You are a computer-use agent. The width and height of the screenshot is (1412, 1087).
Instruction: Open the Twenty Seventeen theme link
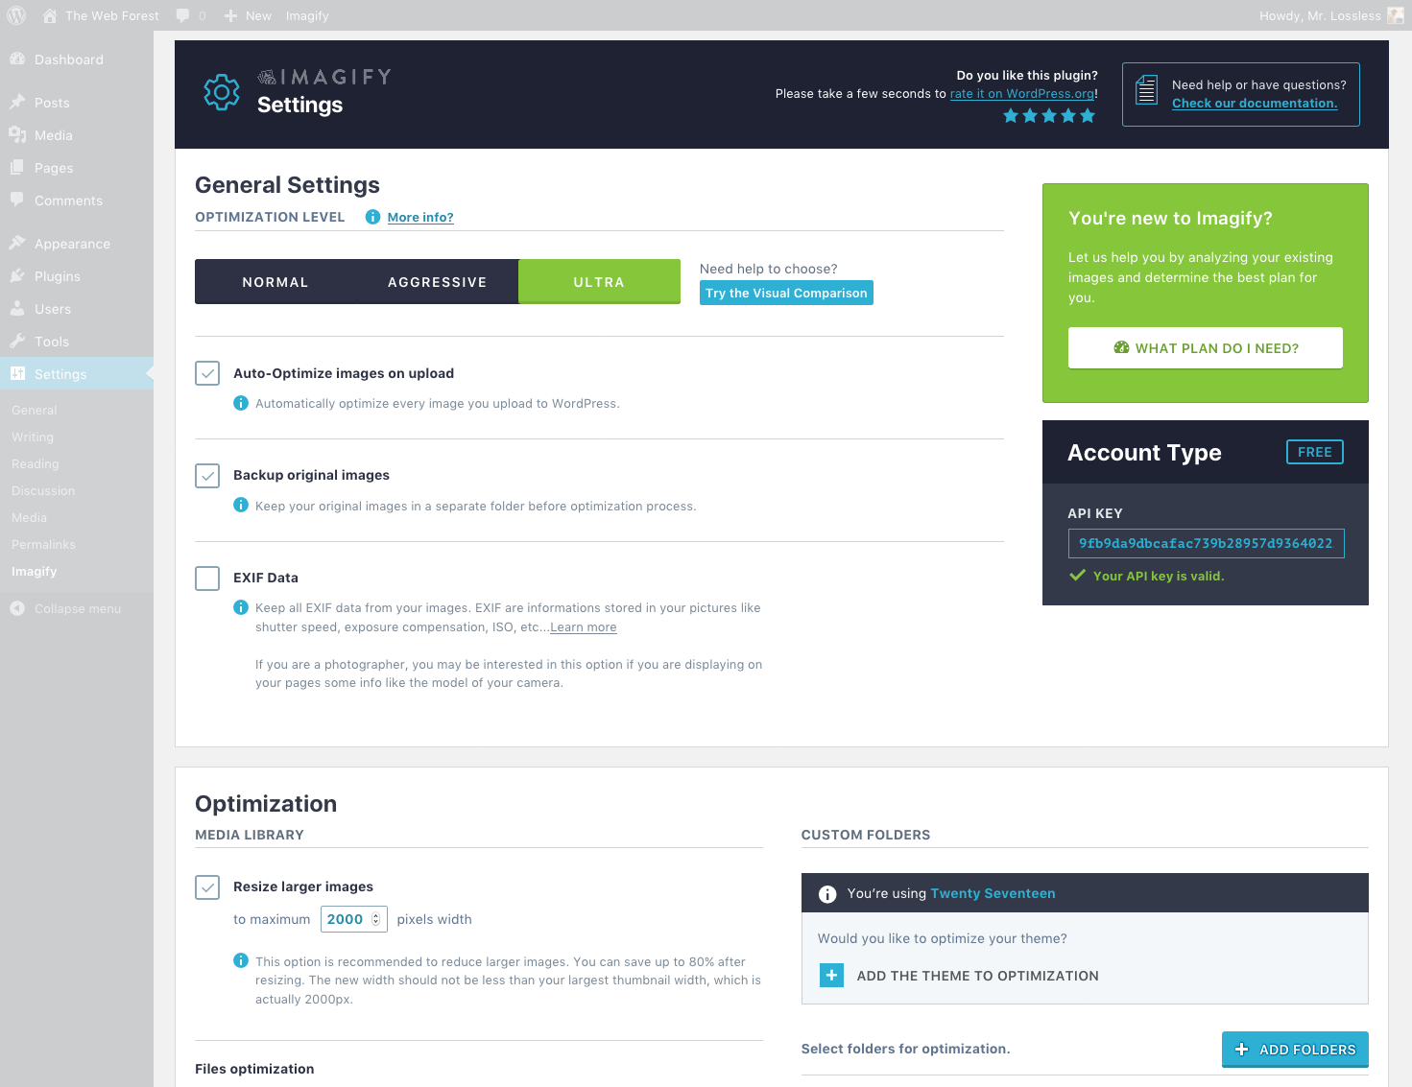click(x=993, y=893)
